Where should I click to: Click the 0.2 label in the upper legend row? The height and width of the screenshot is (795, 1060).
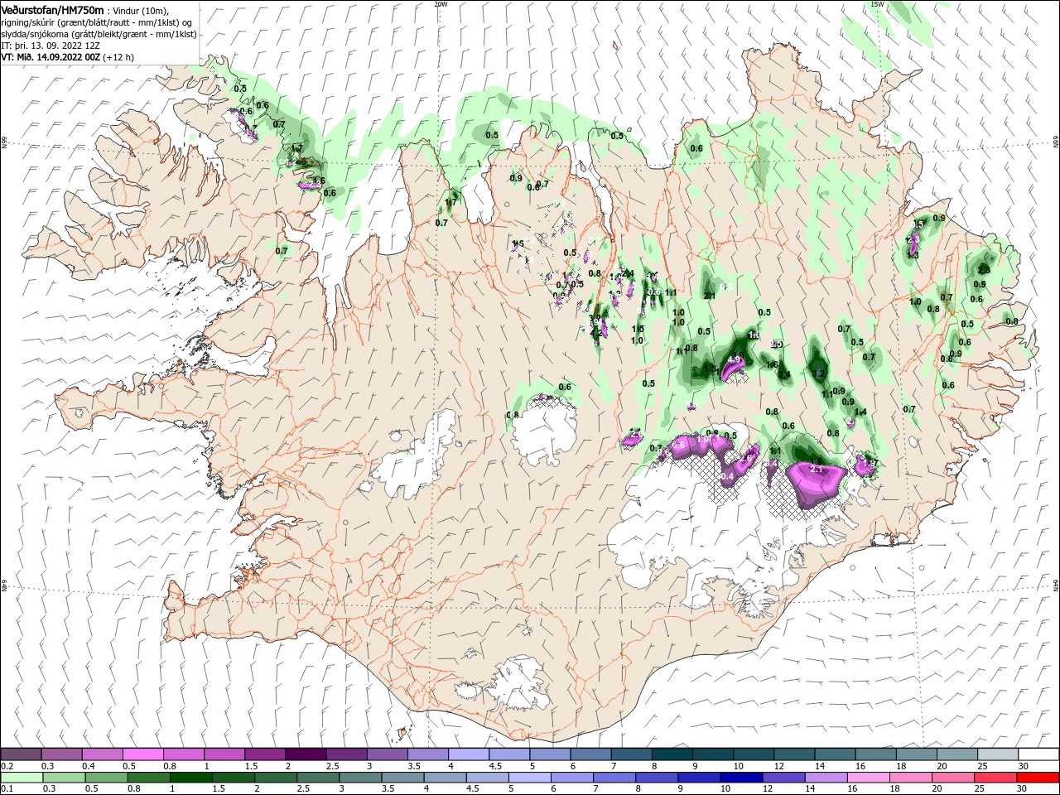point(7,766)
